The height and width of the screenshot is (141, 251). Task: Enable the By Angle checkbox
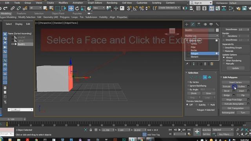tap(188, 90)
